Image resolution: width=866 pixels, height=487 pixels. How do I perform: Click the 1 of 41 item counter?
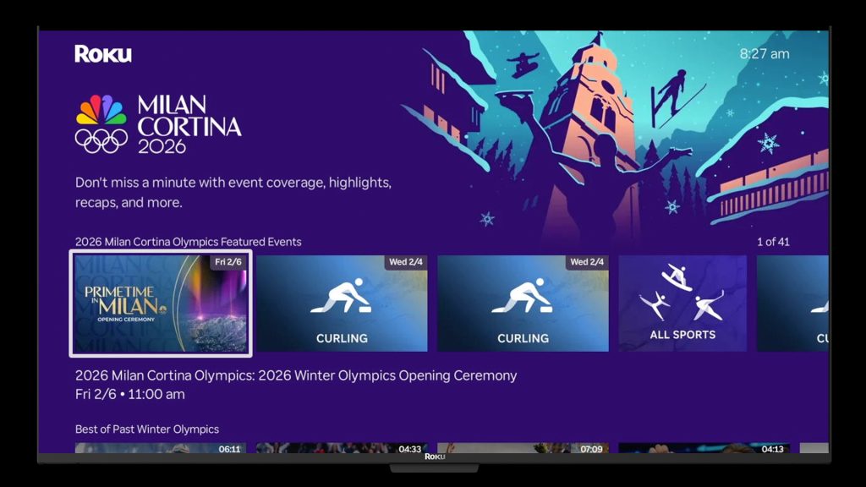pyautogui.click(x=773, y=242)
